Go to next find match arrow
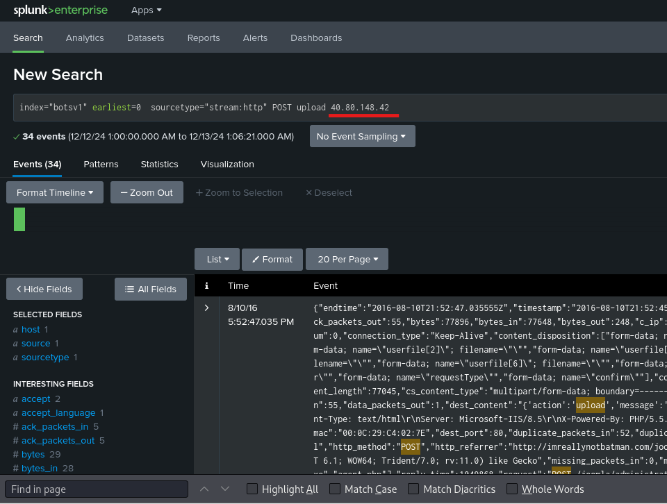 coord(225,489)
